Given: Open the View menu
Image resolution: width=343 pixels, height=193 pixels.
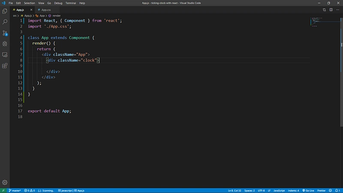Looking at the screenshot, I should tap(41, 3).
